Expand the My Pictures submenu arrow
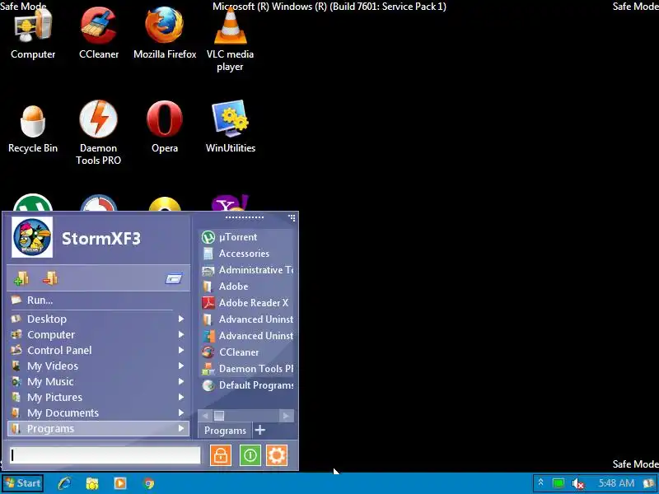The height and width of the screenshot is (494, 659). (180, 397)
